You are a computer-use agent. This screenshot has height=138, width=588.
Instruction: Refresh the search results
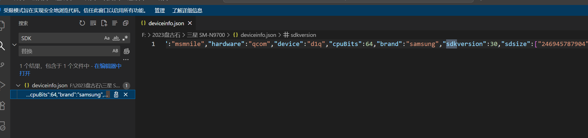[x=82, y=23]
